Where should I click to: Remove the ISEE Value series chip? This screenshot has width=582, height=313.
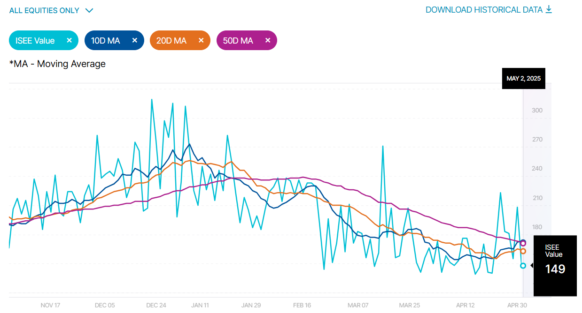tap(69, 40)
